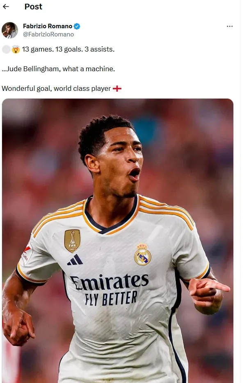
Task: Click the blue verified badge icon
Action: (x=77, y=26)
